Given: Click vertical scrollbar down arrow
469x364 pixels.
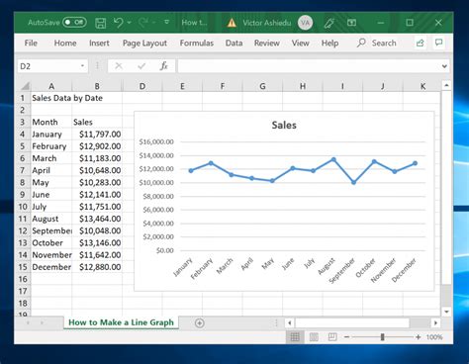Looking at the screenshot, I should tap(446, 312).
